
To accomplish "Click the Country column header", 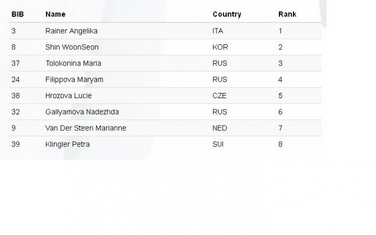I will pyautogui.click(x=227, y=14).
